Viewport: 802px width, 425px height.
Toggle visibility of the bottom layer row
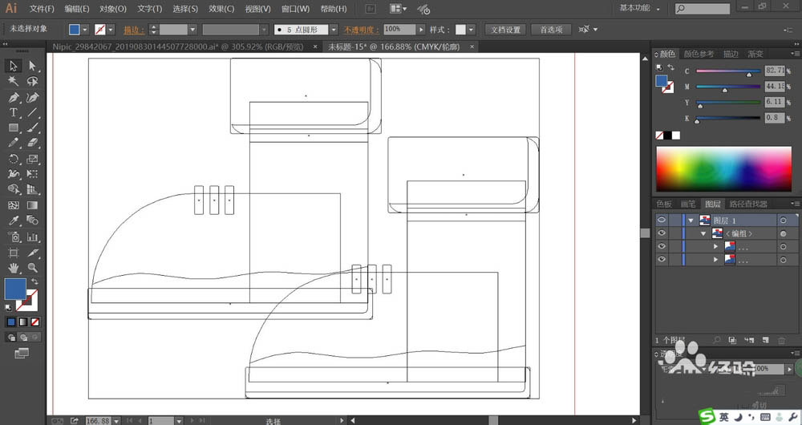(x=662, y=260)
